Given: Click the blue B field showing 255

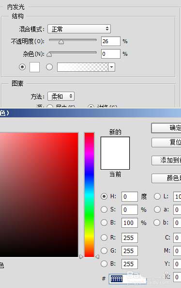Looking at the screenshot, I should pyautogui.click(x=130, y=264).
